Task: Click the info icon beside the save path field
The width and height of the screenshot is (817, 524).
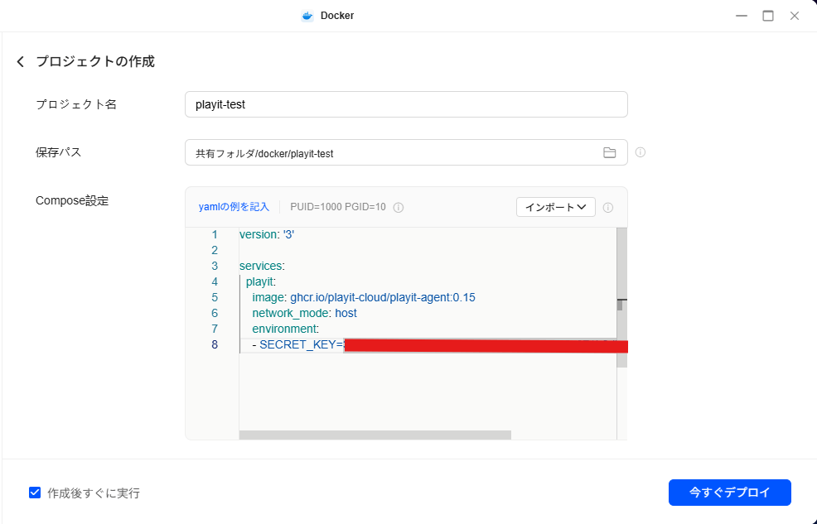Action: coord(640,152)
